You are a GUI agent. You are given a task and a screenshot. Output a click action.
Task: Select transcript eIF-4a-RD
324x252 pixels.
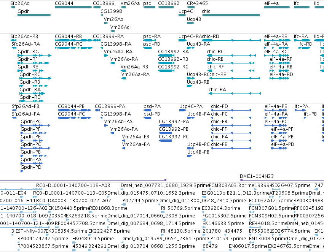pyautogui.click(x=279, y=78)
